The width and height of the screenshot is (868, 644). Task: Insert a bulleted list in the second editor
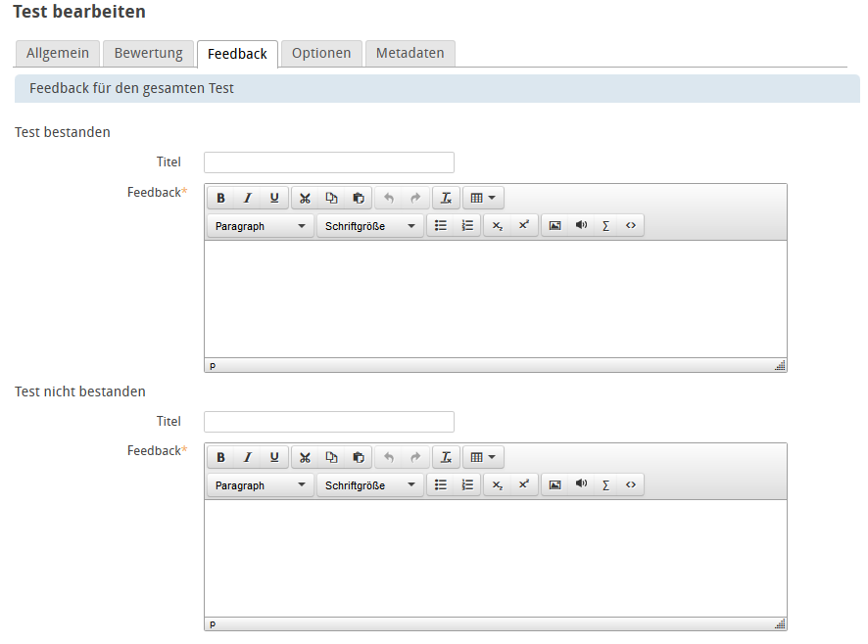(441, 485)
